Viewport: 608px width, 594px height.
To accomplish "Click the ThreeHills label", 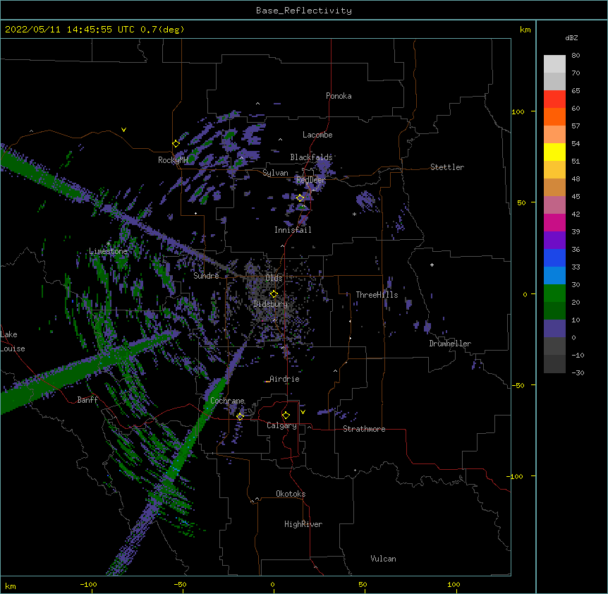I will coord(377,295).
